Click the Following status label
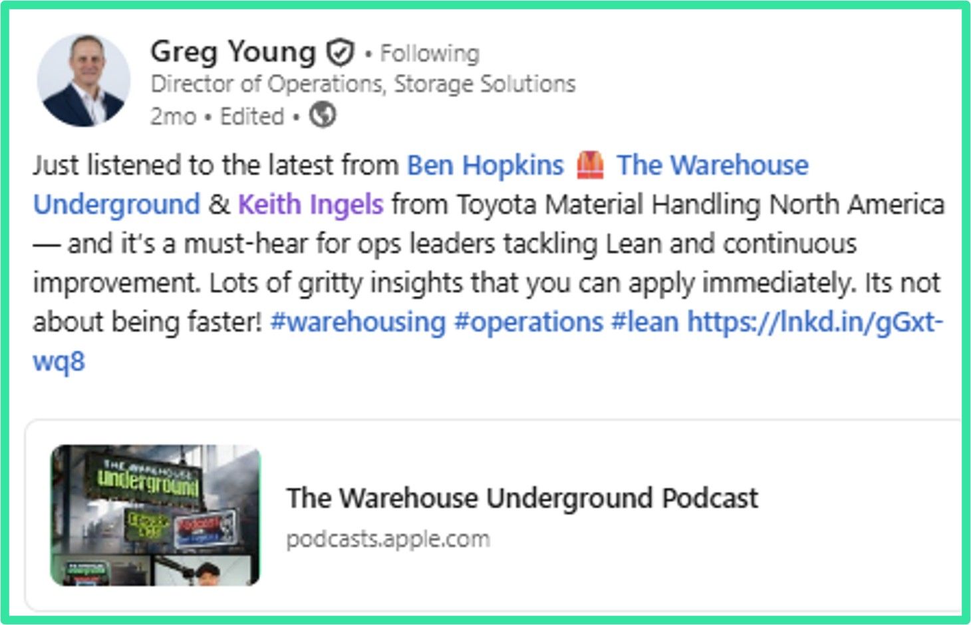Screen dimensions: 971x625 tap(430, 53)
